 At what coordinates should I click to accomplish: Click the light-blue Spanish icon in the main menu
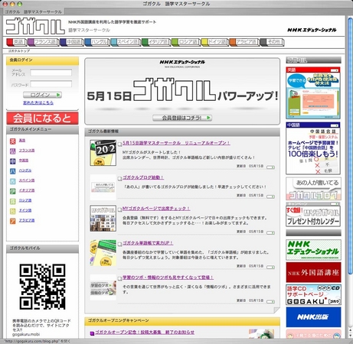tap(13, 181)
